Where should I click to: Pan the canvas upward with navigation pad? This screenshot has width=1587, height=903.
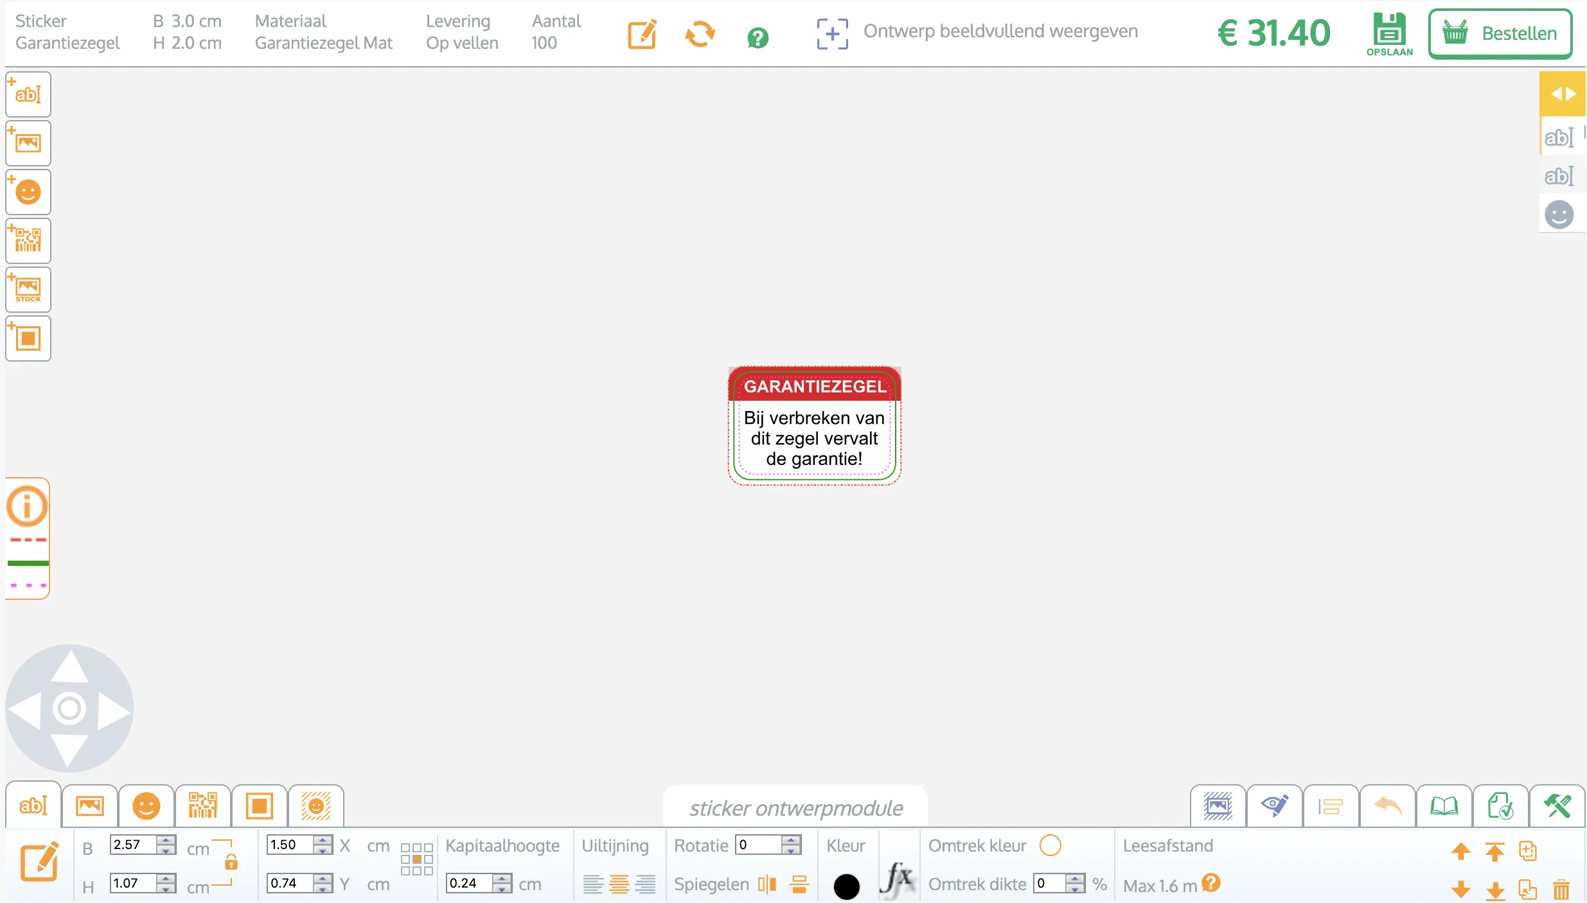(69, 667)
